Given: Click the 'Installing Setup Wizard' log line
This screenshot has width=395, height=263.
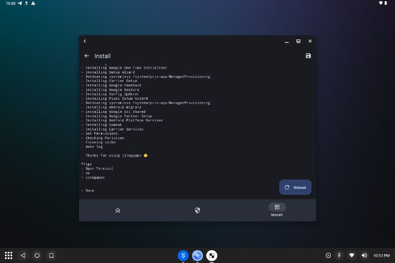Looking at the screenshot, I should point(108,72).
